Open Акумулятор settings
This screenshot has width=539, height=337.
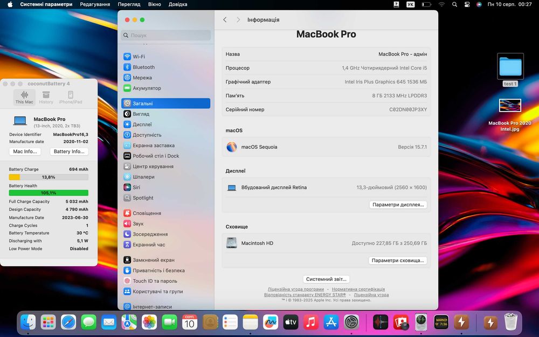click(165, 88)
